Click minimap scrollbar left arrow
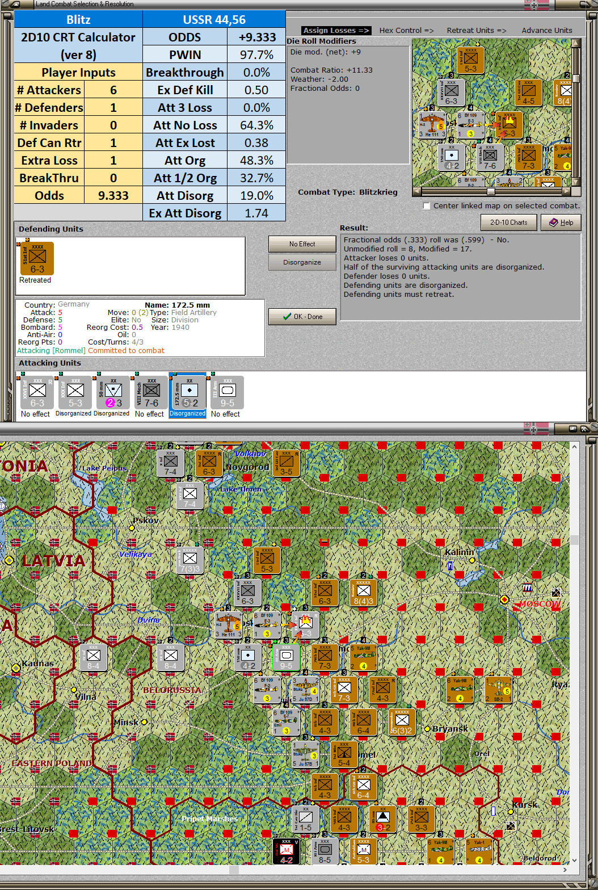This screenshot has width=598, height=890. pos(417,191)
